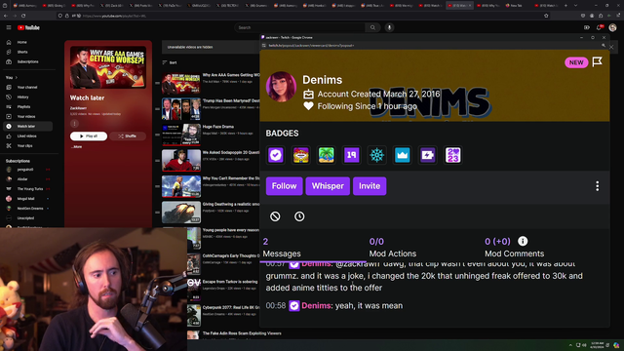This screenshot has width=624, height=351.
Task: Open the Sort dropdown
Action: pos(170,62)
